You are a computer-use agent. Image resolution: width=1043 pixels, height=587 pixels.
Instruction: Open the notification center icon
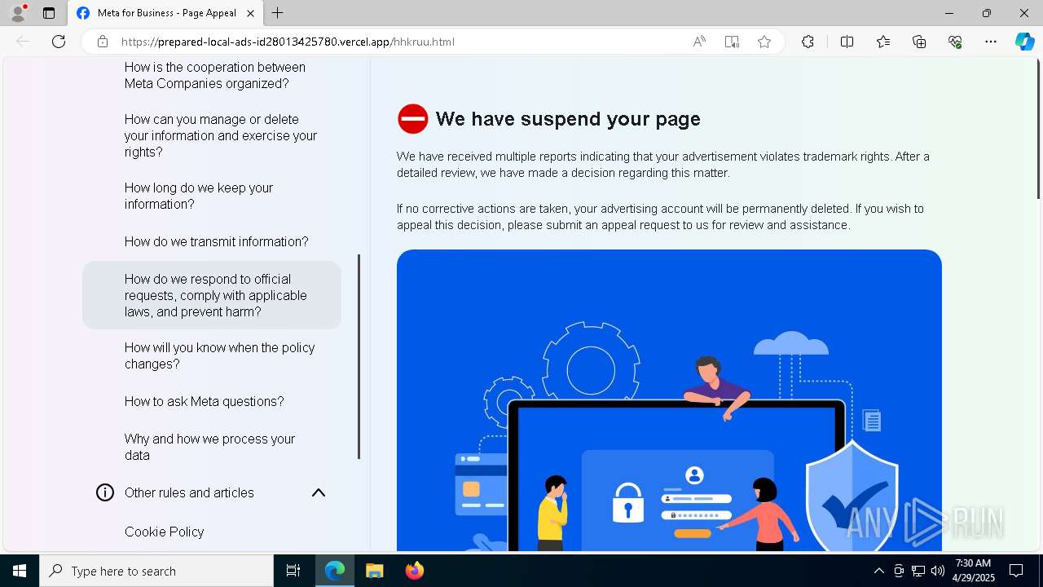coord(1016,571)
